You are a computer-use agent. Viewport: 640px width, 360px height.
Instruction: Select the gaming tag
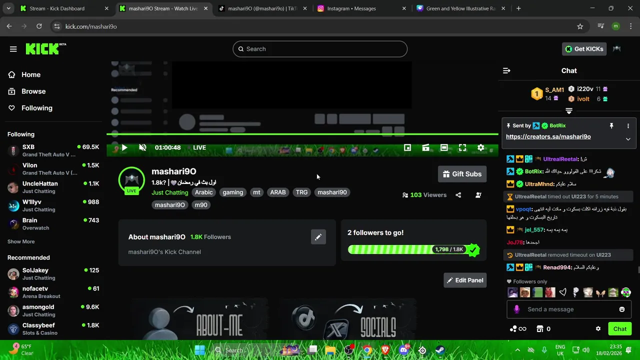click(233, 192)
